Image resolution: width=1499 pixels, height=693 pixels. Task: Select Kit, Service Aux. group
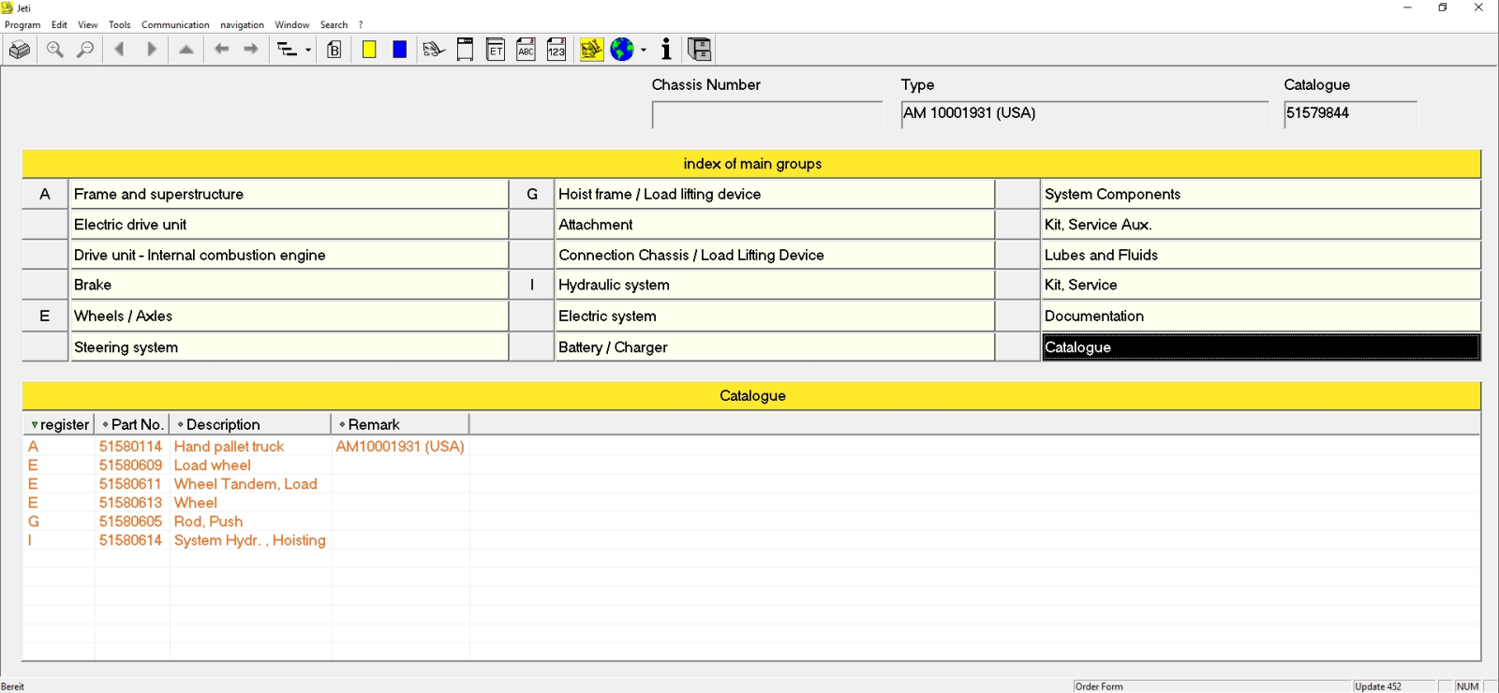click(1261, 225)
